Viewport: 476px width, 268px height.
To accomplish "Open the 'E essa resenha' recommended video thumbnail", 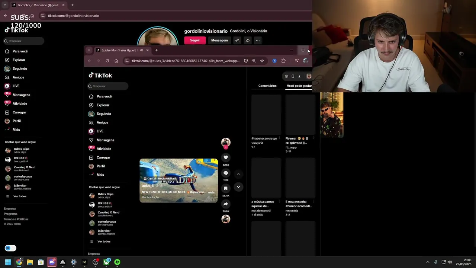I will 300,178.
